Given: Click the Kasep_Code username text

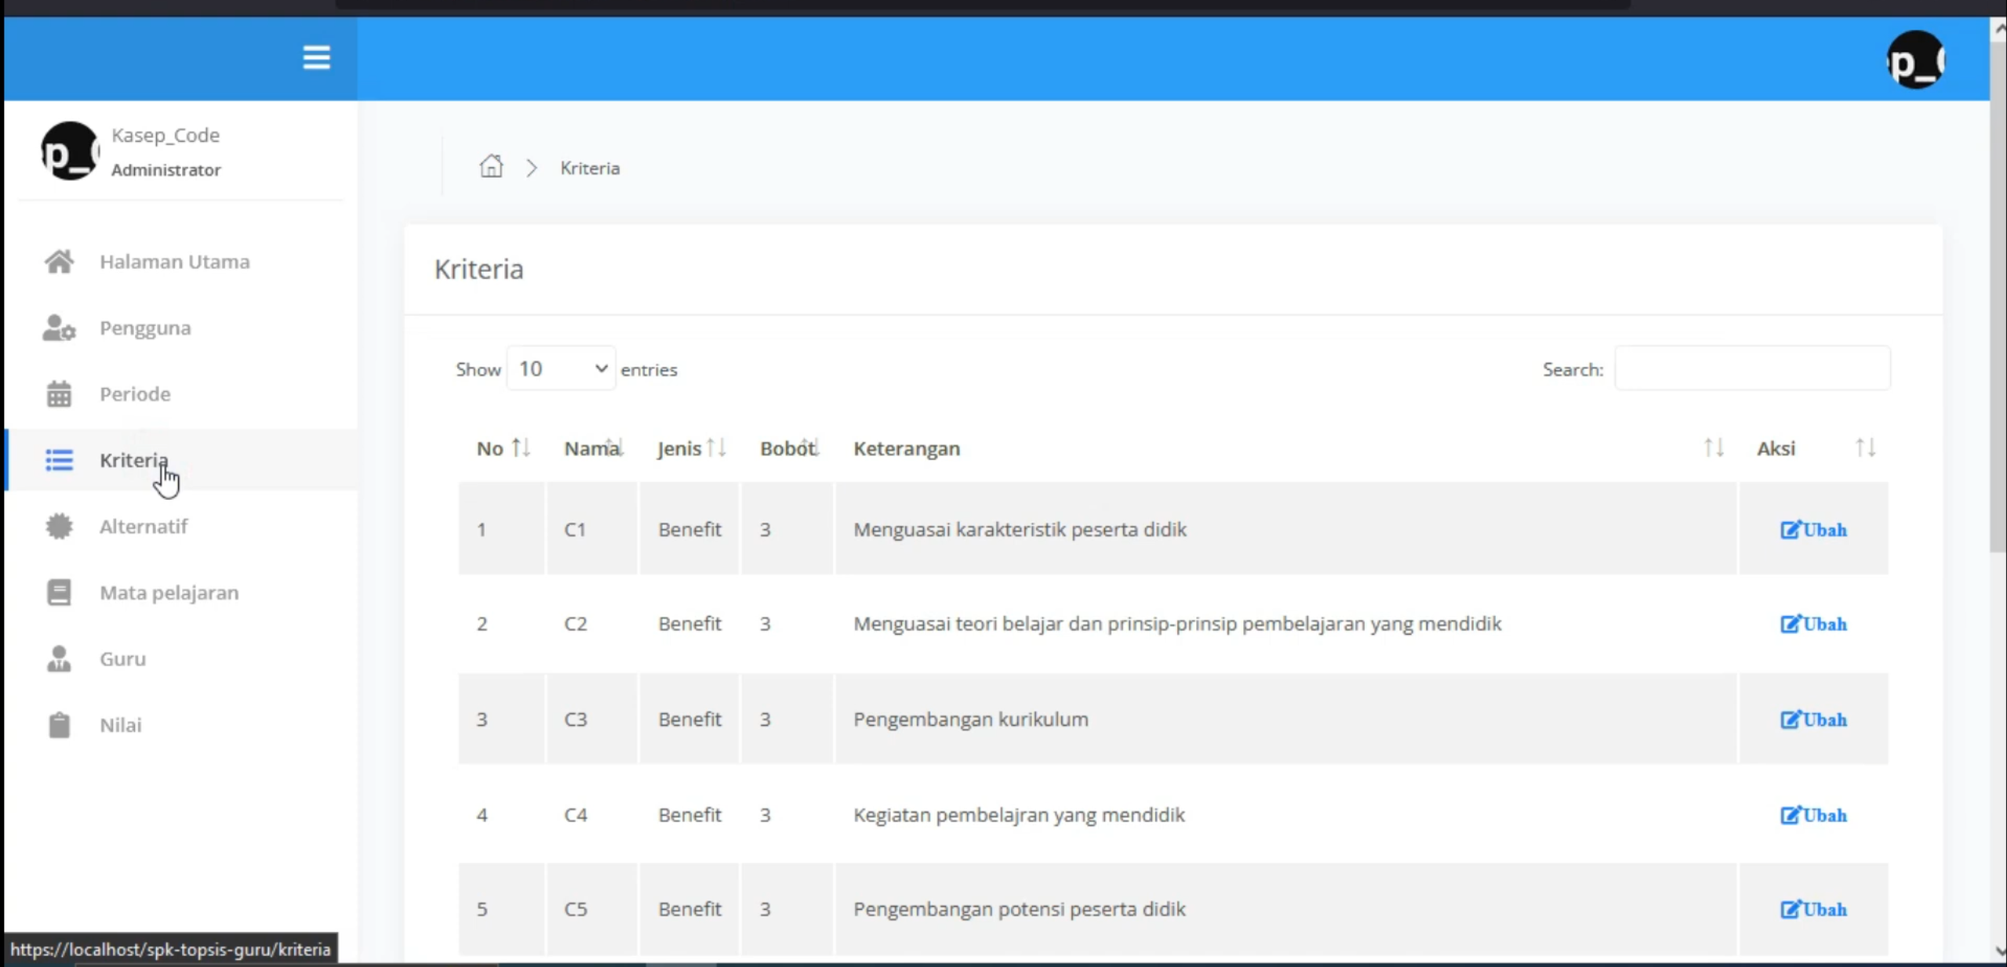Looking at the screenshot, I should (x=165, y=135).
